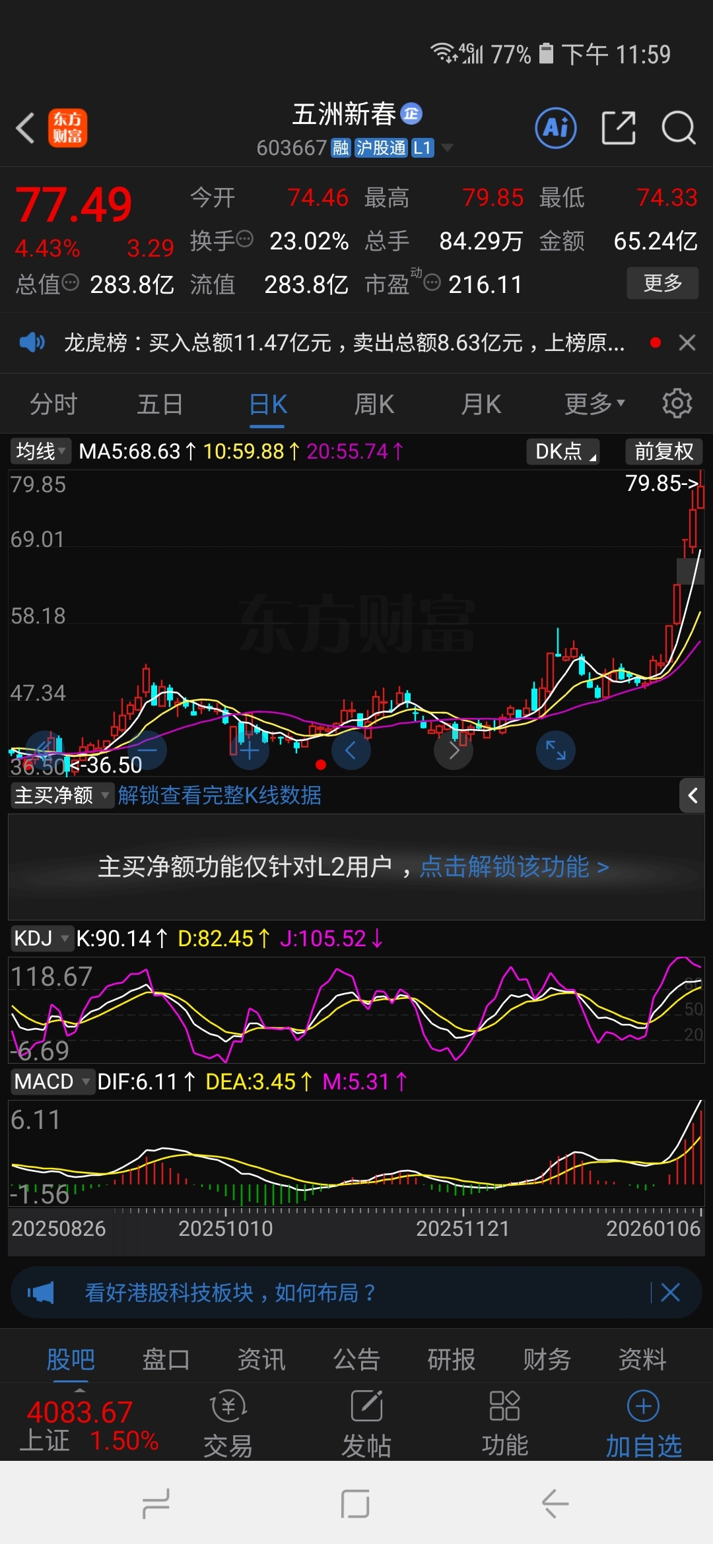Tap 点击解锁该功能 link
The image size is (713, 1544).
pos(514,866)
